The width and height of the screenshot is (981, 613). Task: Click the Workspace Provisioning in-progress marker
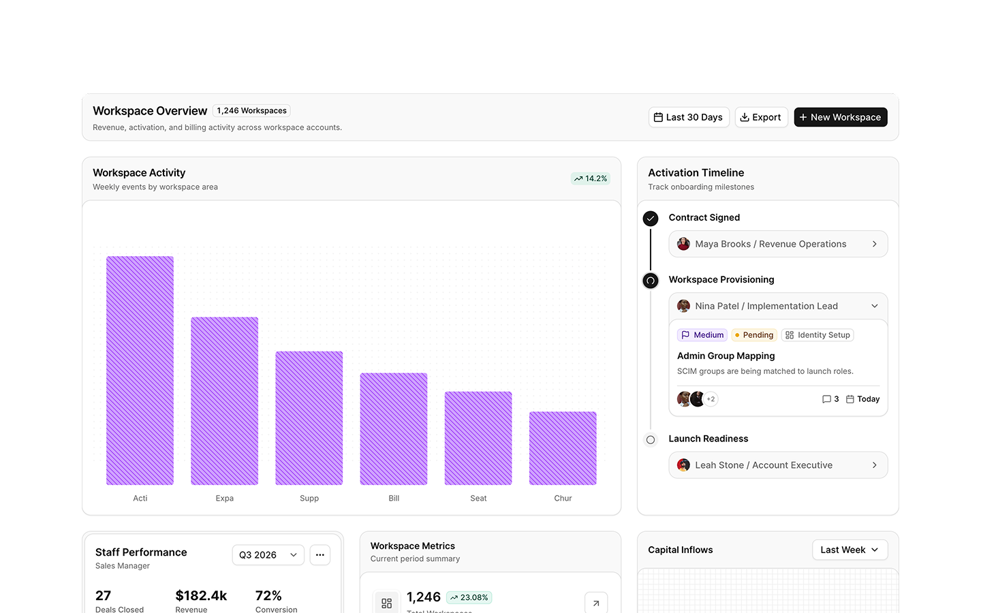pos(651,281)
